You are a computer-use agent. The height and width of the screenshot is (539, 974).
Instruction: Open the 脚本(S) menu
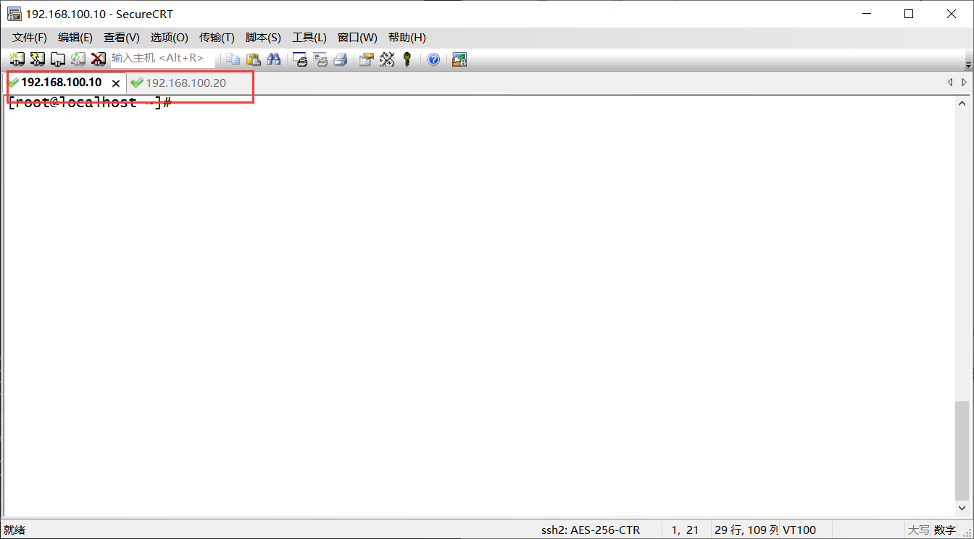pos(263,38)
